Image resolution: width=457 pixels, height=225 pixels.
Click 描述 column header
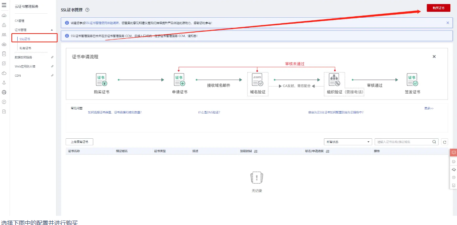(195, 151)
